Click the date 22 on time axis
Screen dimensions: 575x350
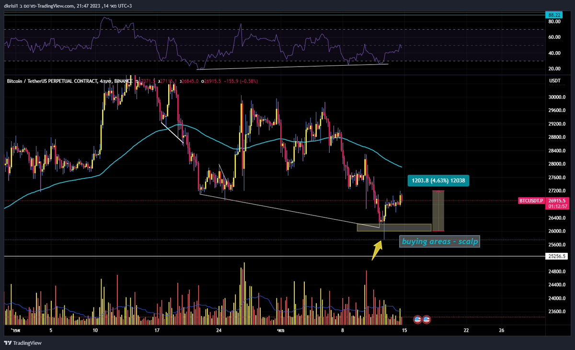tap(466, 330)
